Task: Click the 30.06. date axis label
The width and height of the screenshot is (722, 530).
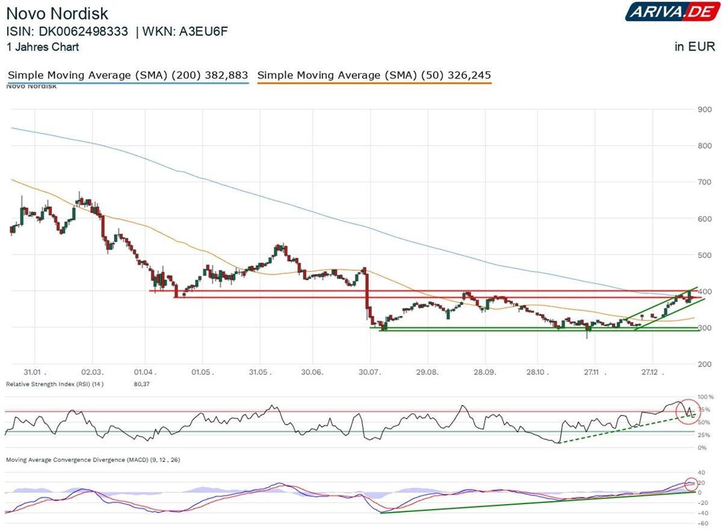Action: pos(313,372)
